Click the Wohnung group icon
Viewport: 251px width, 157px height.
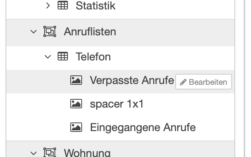(49, 152)
